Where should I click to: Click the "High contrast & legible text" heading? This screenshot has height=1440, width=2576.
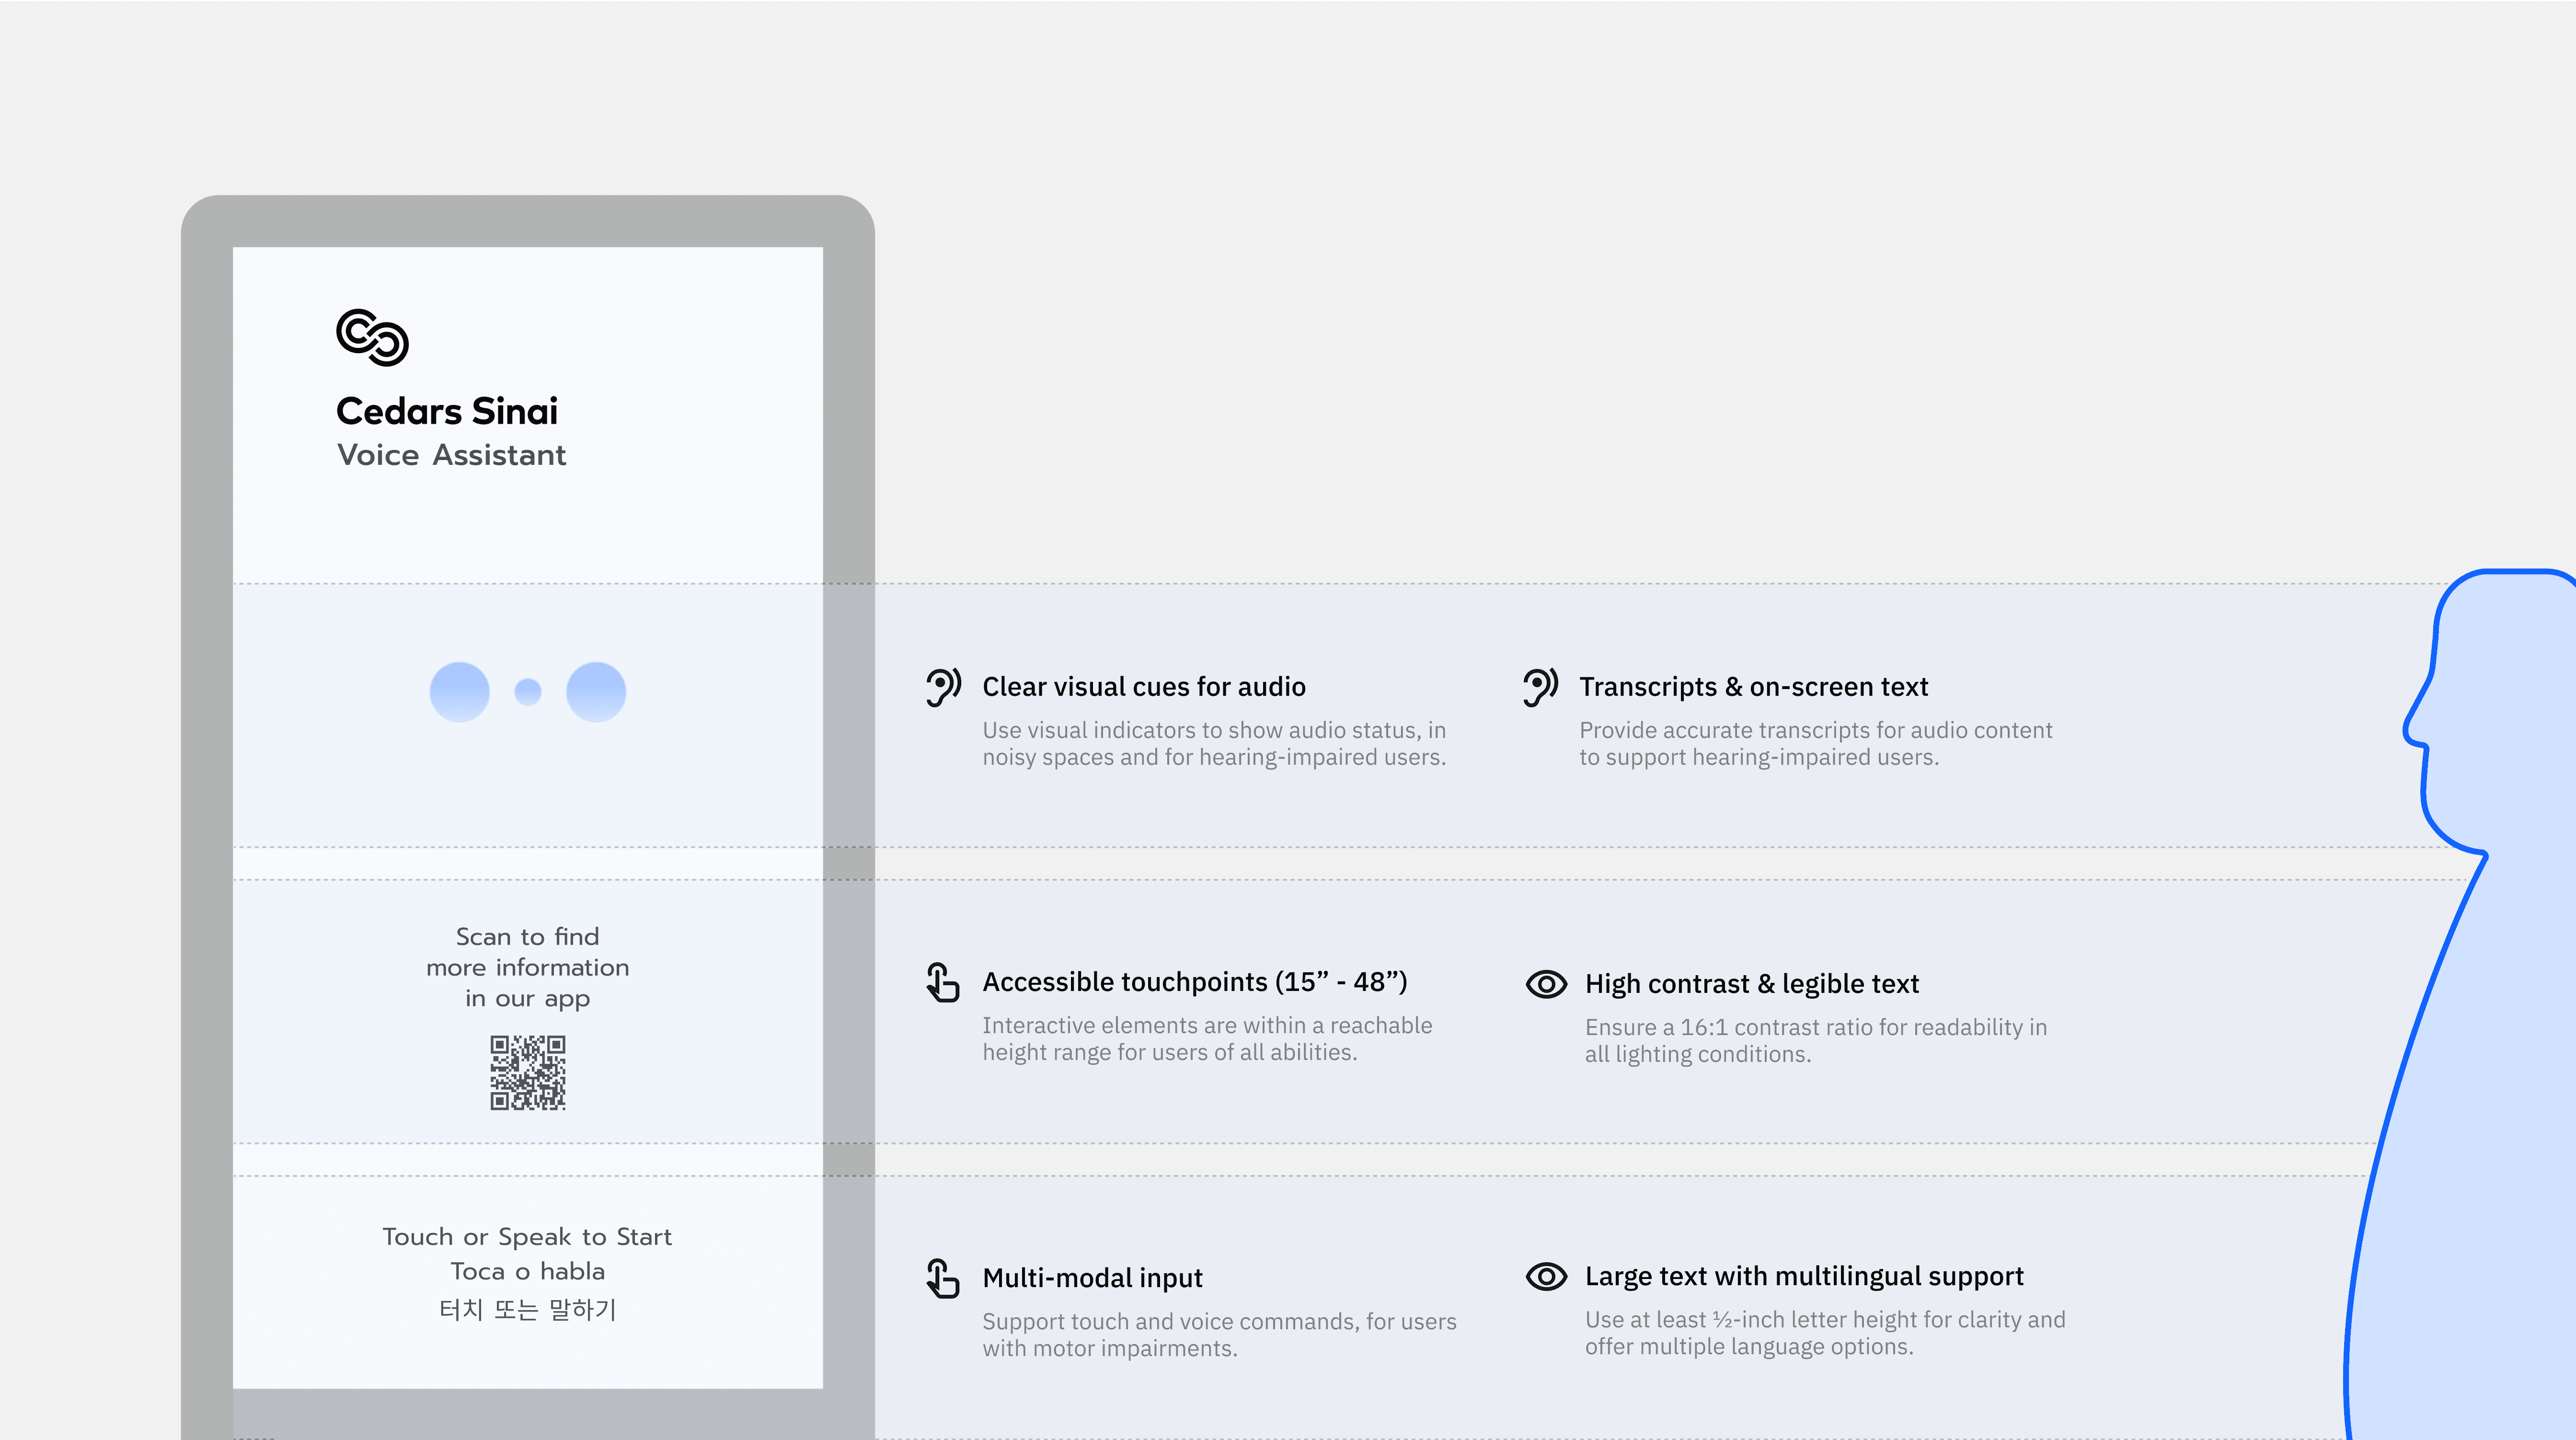(1752, 984)
